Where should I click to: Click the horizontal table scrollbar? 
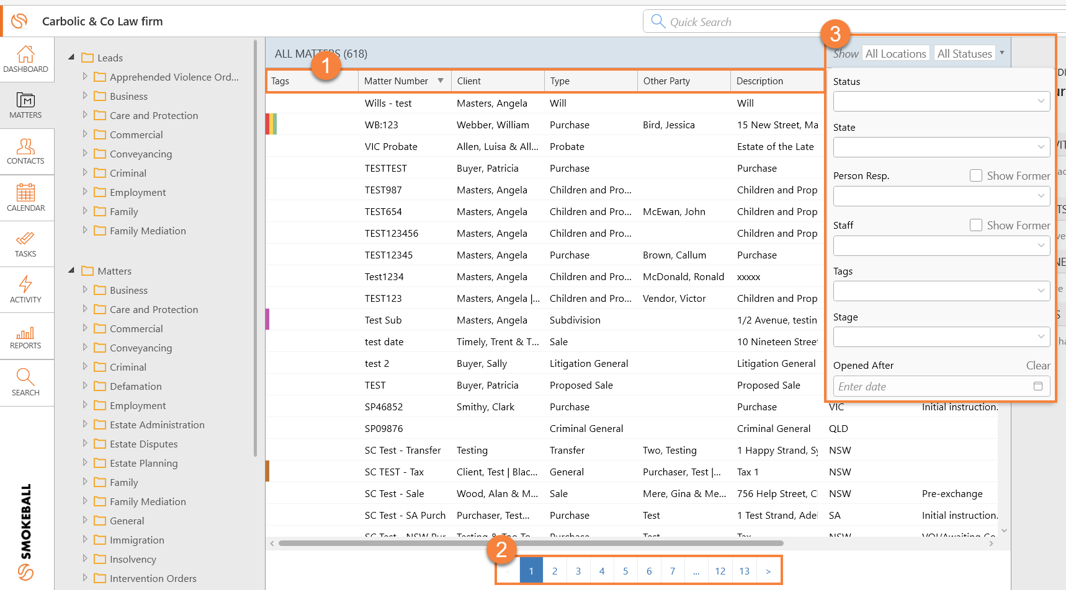pos(531,544)
